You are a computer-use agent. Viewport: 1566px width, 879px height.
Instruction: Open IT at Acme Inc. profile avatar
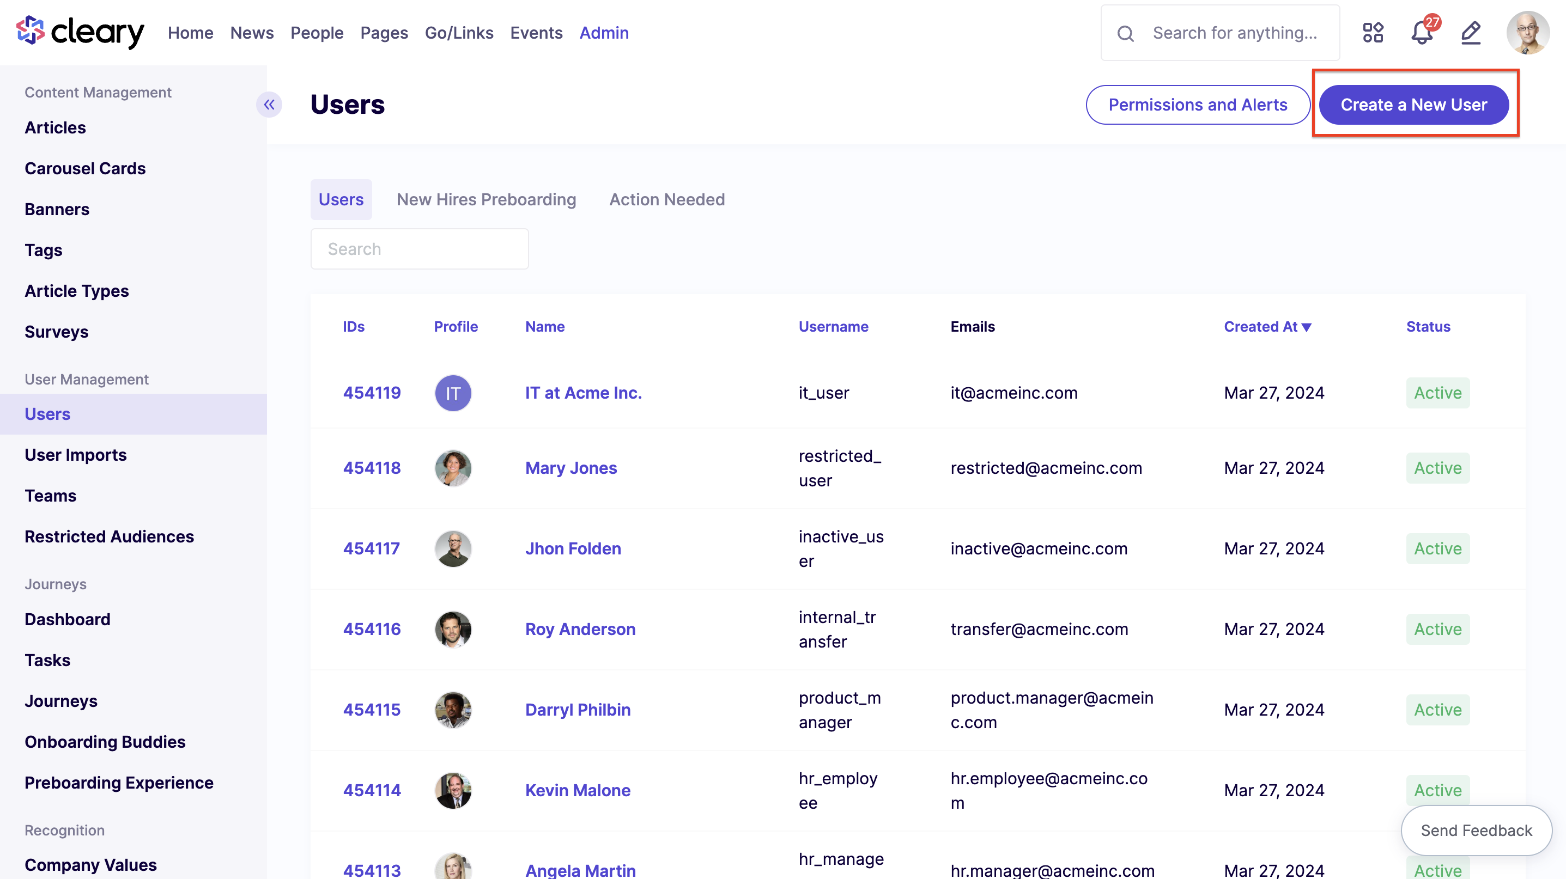453,393
